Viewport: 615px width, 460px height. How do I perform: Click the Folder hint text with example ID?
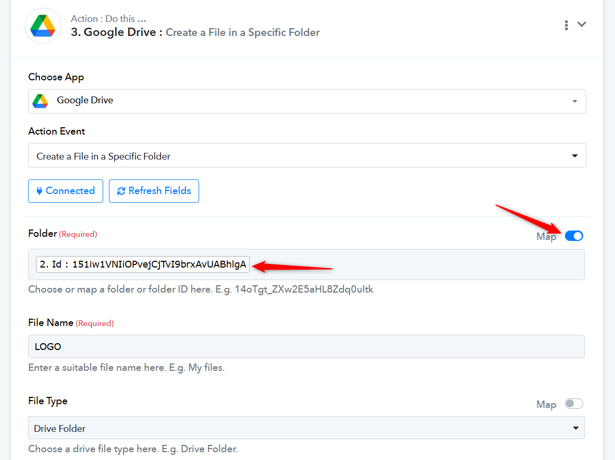pyautogui.click(x=201, y=289)
